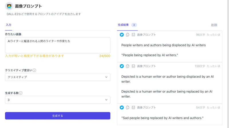Bookmark the first generated result
229x128 pixels.
pos(133,35)
